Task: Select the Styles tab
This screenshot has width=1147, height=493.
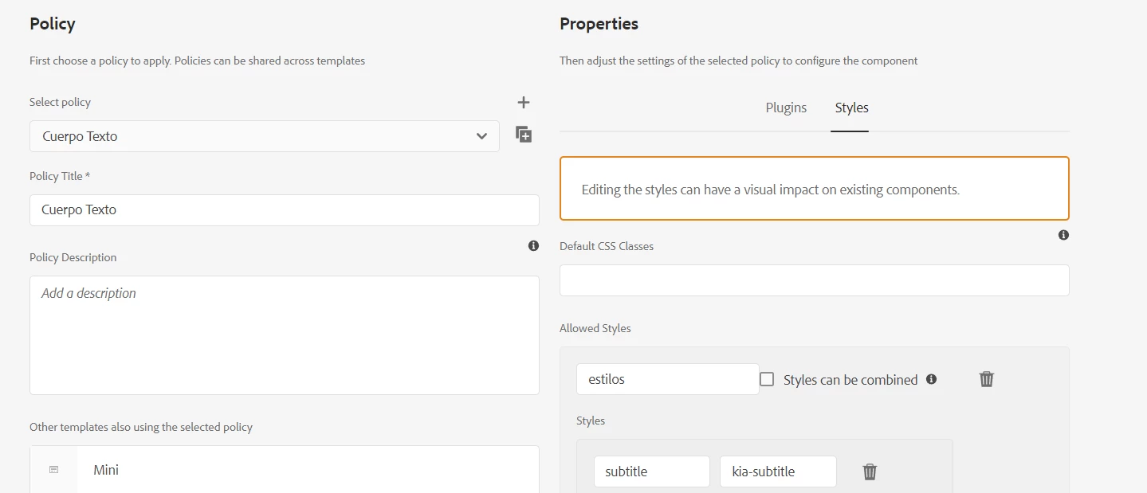Action: pos(851,108)
